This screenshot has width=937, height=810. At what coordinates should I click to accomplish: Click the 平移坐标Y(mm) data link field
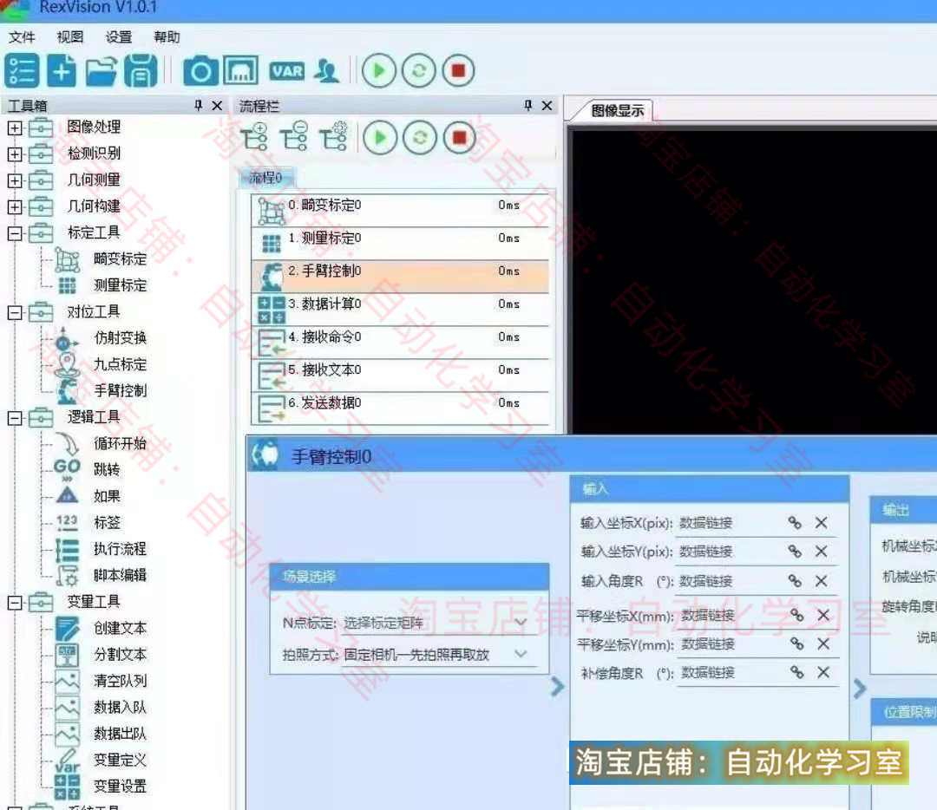point(732,644)
